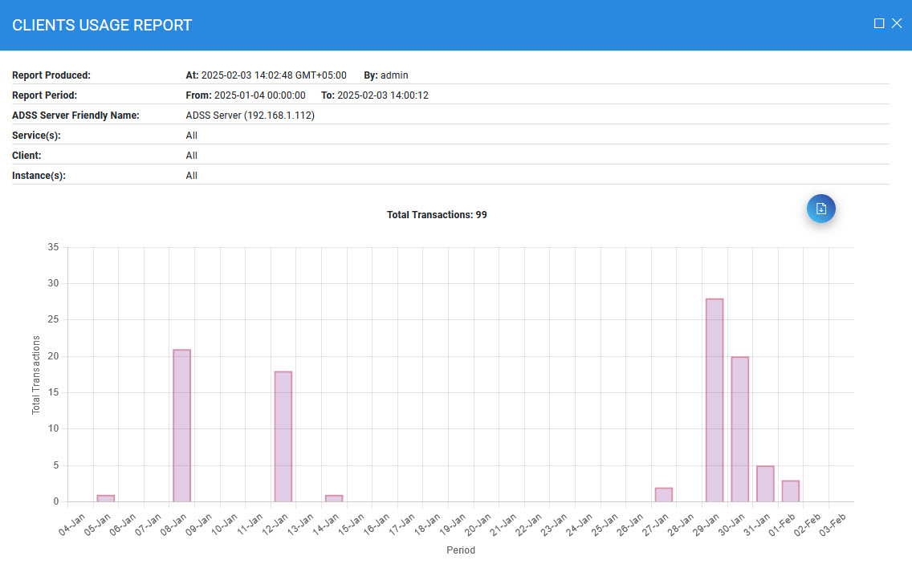Click the 12-Jan bar in the chart
The image size is (912, 564).
[283, 436]
